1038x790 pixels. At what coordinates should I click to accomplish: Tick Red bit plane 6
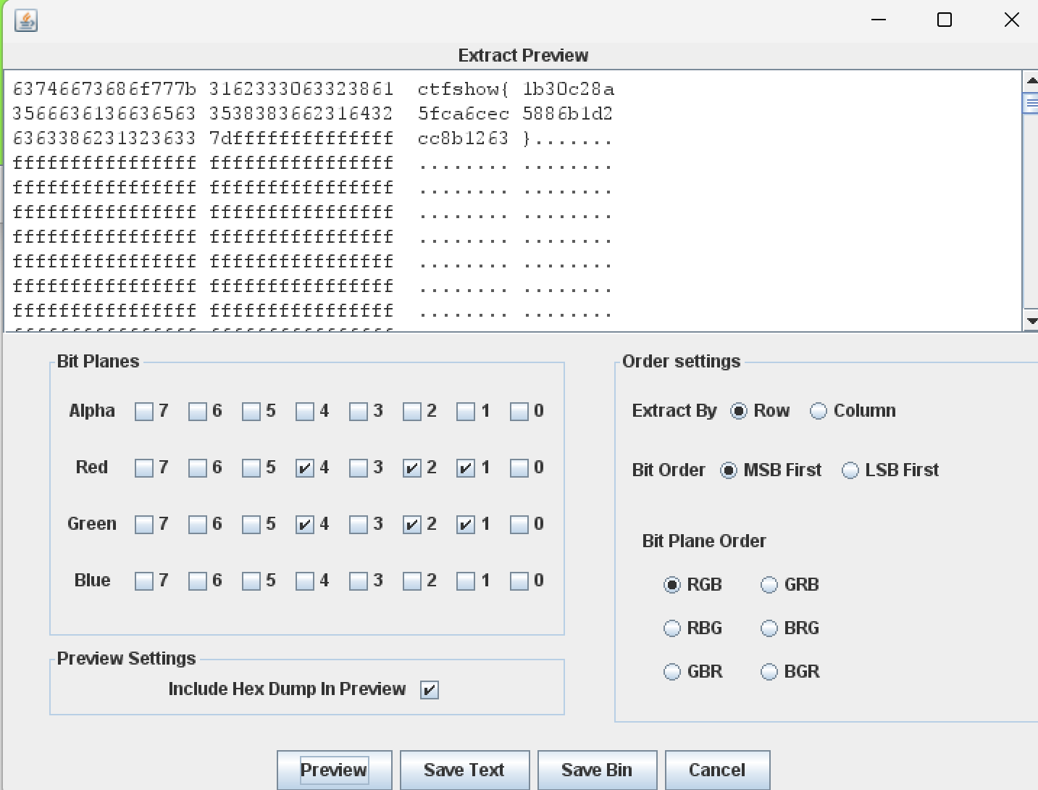point(198,468)
